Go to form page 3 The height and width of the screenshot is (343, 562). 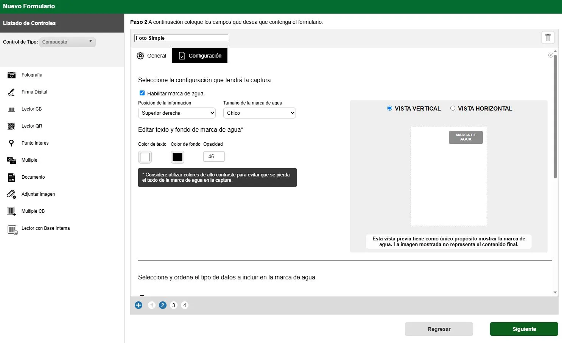click(174, 305)
